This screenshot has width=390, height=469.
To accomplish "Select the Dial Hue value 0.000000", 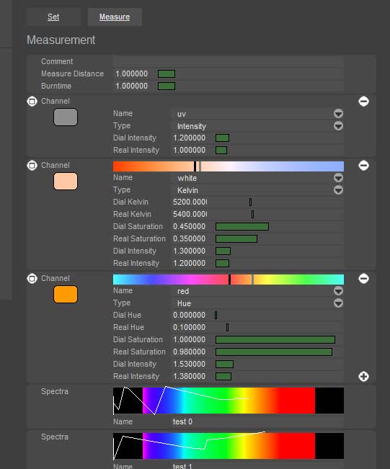I will click(189, 316).
